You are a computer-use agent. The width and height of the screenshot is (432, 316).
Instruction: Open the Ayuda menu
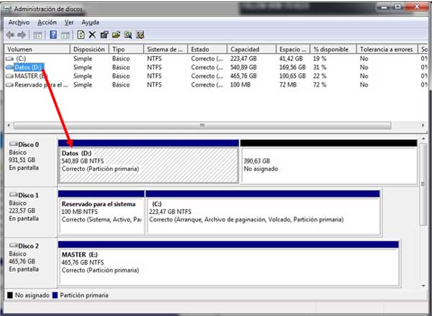click(x=91, y=22)
